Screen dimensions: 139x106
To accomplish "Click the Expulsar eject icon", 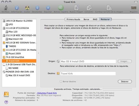I will pyautogui.click(x=48, y=8).
